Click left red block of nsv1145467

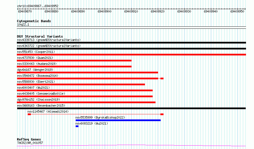click(x=29, y=114)
